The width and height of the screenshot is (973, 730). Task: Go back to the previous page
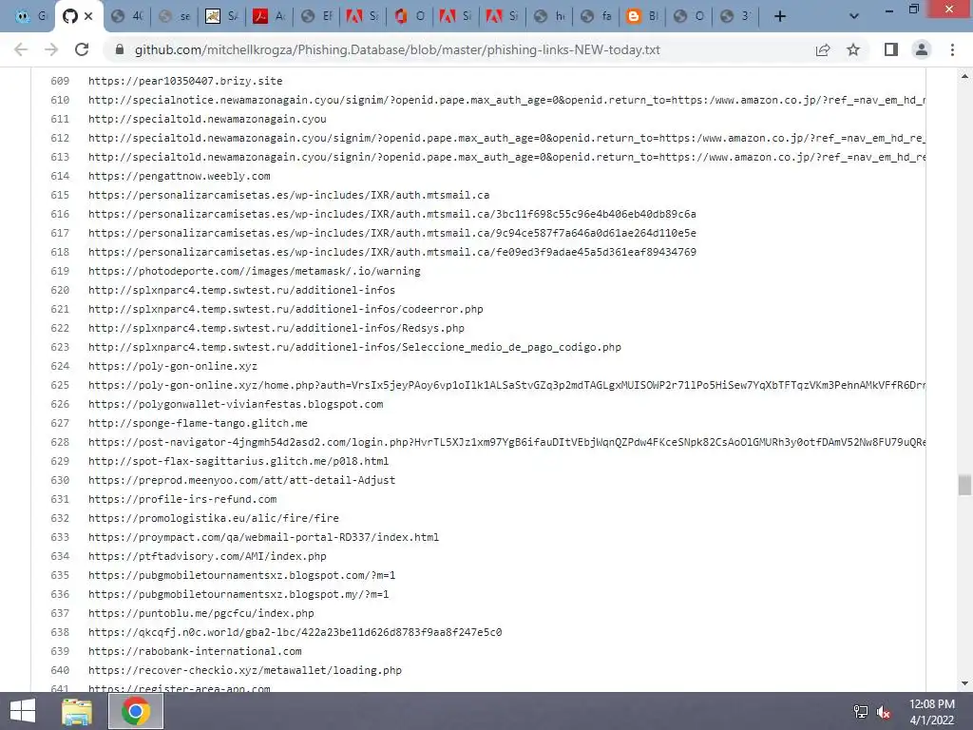coord(21,49)
